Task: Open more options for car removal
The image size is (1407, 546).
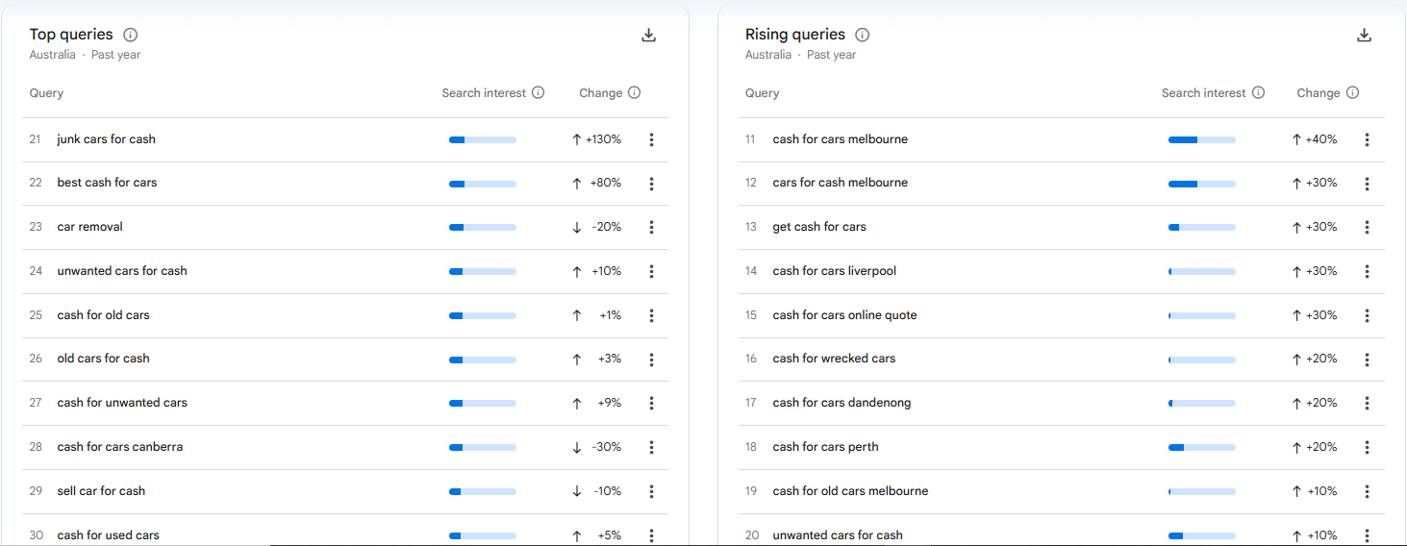Action: 651,228
